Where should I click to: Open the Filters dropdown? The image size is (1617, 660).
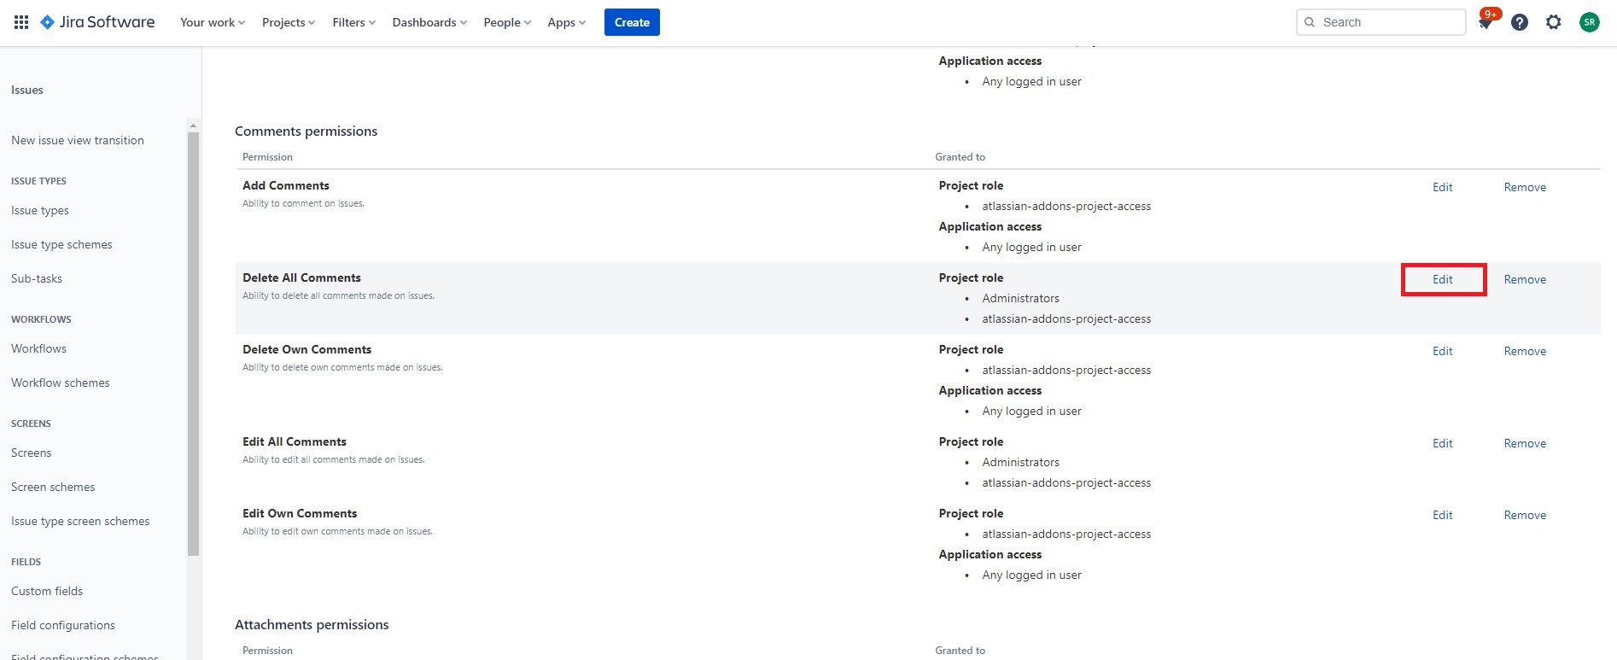(x=353, y=22)
